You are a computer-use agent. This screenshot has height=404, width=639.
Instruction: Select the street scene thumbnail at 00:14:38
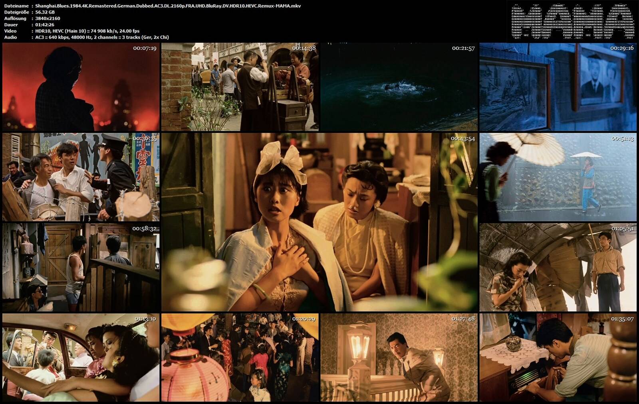pyautogui.click(x=240, y=87)
